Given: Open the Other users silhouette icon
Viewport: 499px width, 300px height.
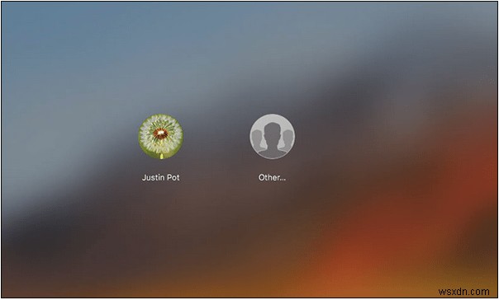Looking at the screenshot, I should point(272,137).
